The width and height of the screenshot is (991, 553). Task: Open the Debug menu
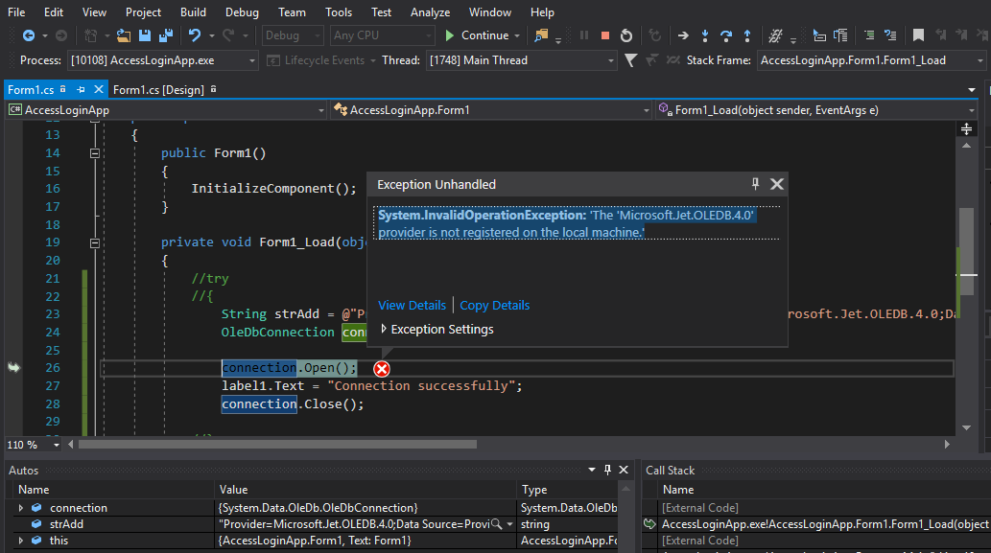242,12
